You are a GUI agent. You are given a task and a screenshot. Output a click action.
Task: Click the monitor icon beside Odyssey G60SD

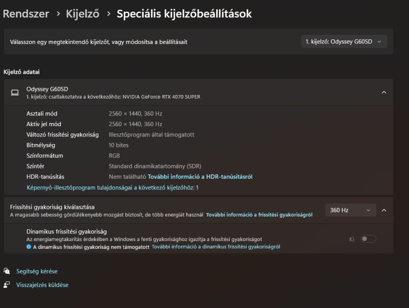[15, 92]
